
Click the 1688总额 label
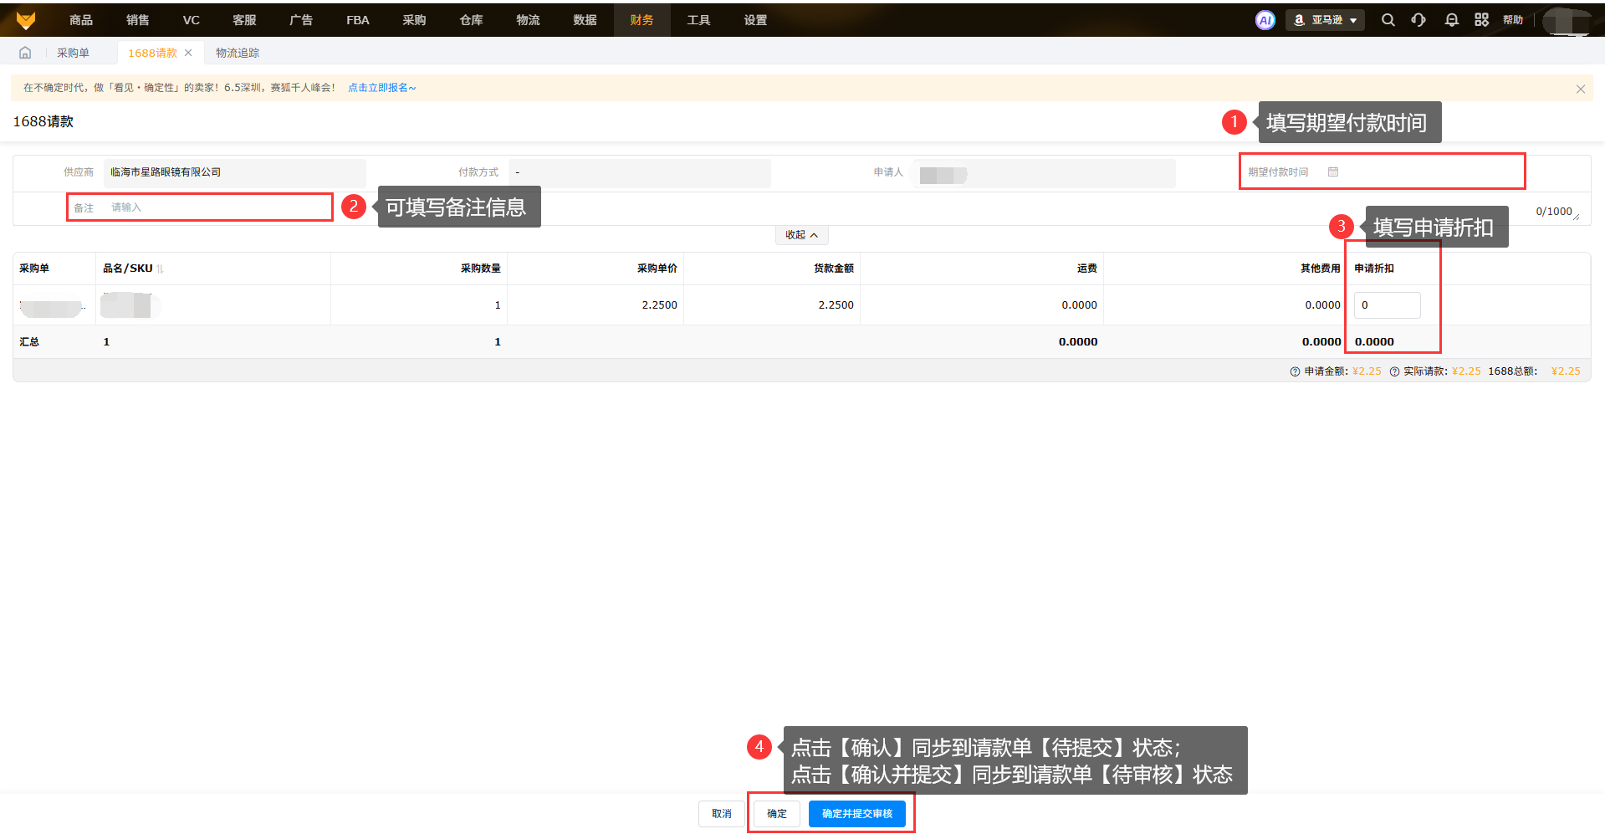coord(1512,371)
